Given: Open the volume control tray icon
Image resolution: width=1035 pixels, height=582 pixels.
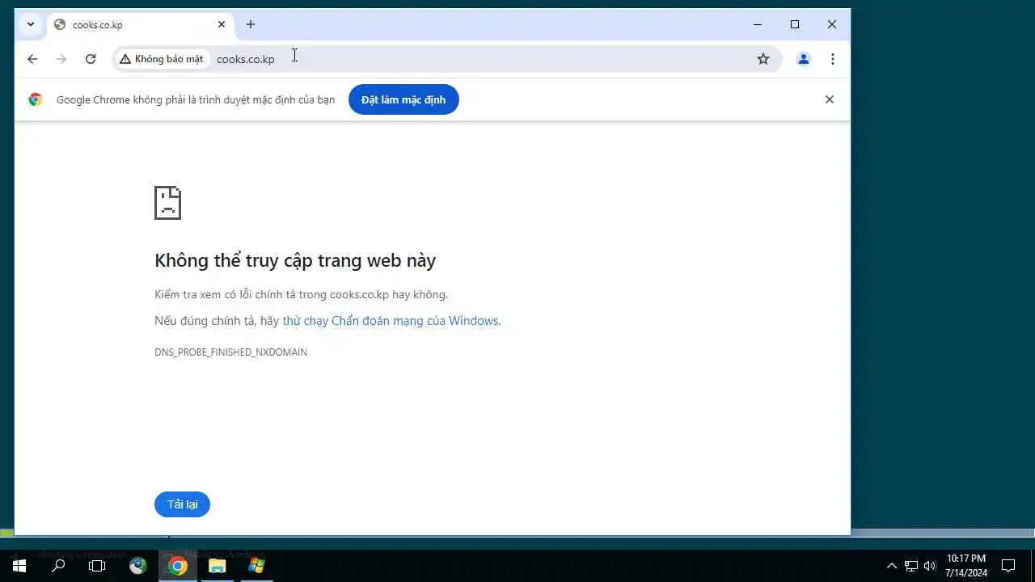Looking at the screenshot, I should (930, 566).
